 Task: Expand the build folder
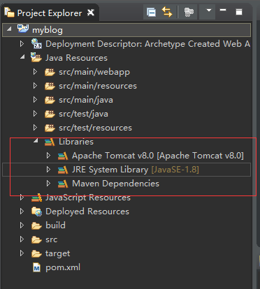(22, 225)
